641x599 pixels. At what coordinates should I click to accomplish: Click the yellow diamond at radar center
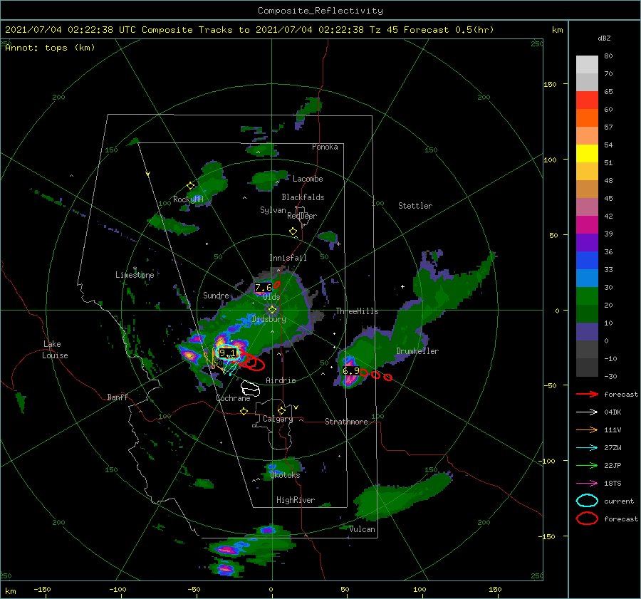pyautogui.click(x=272, y=310)
